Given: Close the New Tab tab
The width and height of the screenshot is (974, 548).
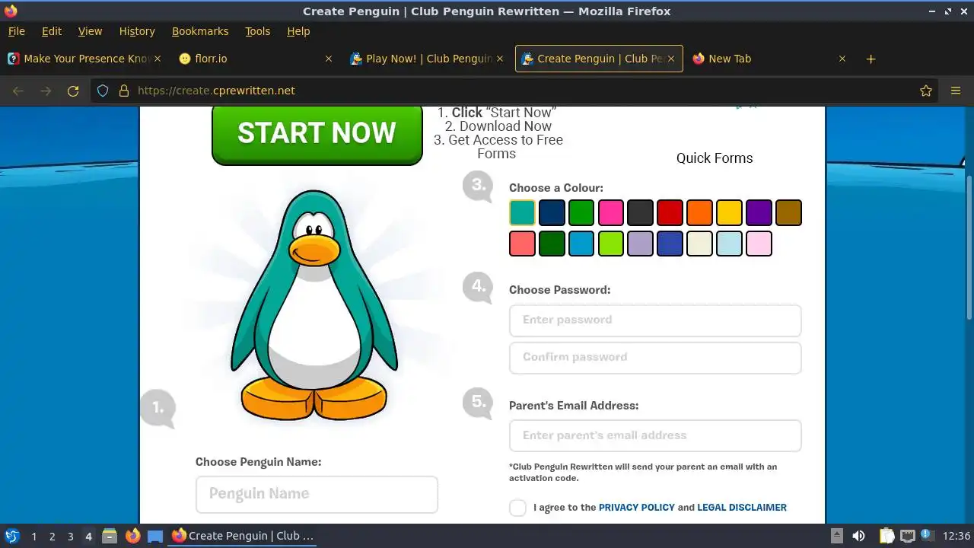Looking at the screenshot, I should point(842,59).
